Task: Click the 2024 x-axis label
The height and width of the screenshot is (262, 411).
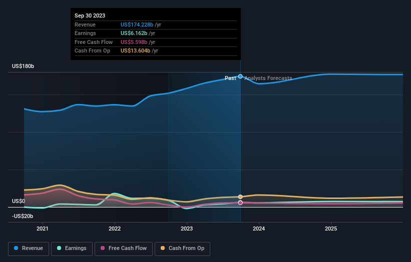Action: (259, 229)
